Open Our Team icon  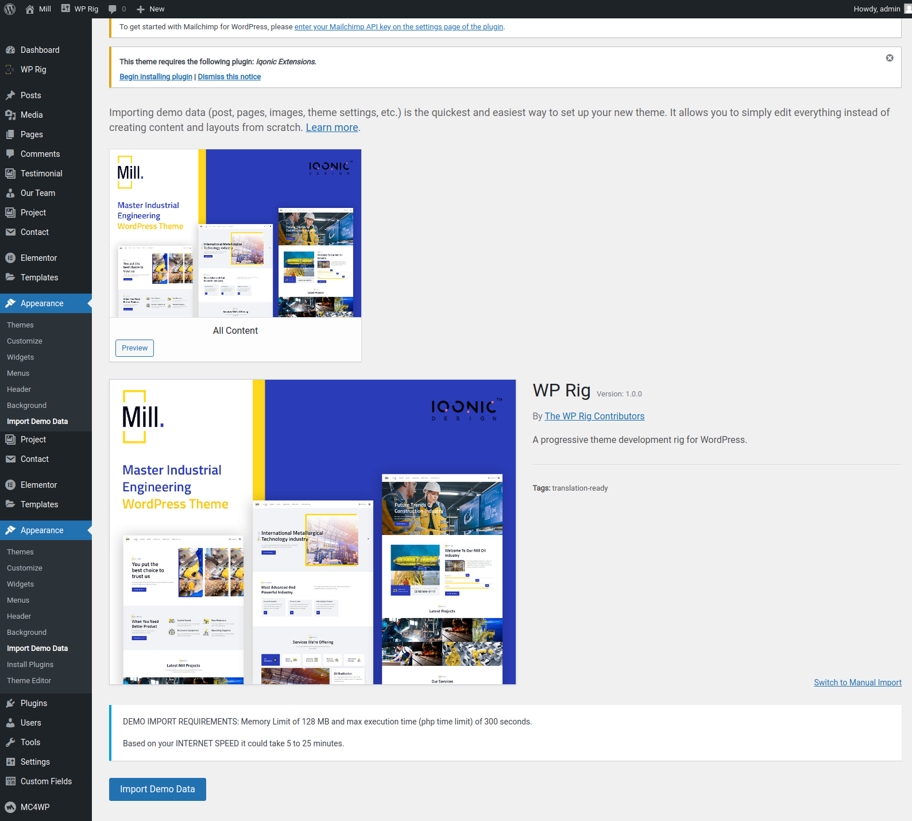(x=10, y=193)
